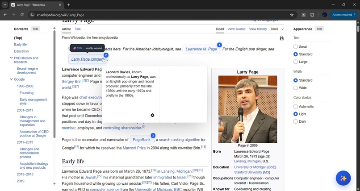
Task: Click the contents sidebar scrollbar
Action: (54, 84)
